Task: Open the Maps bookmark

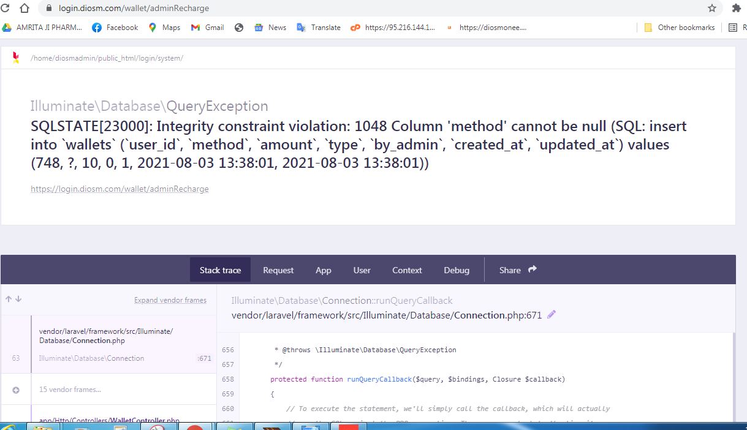Action: pos(164,28)
